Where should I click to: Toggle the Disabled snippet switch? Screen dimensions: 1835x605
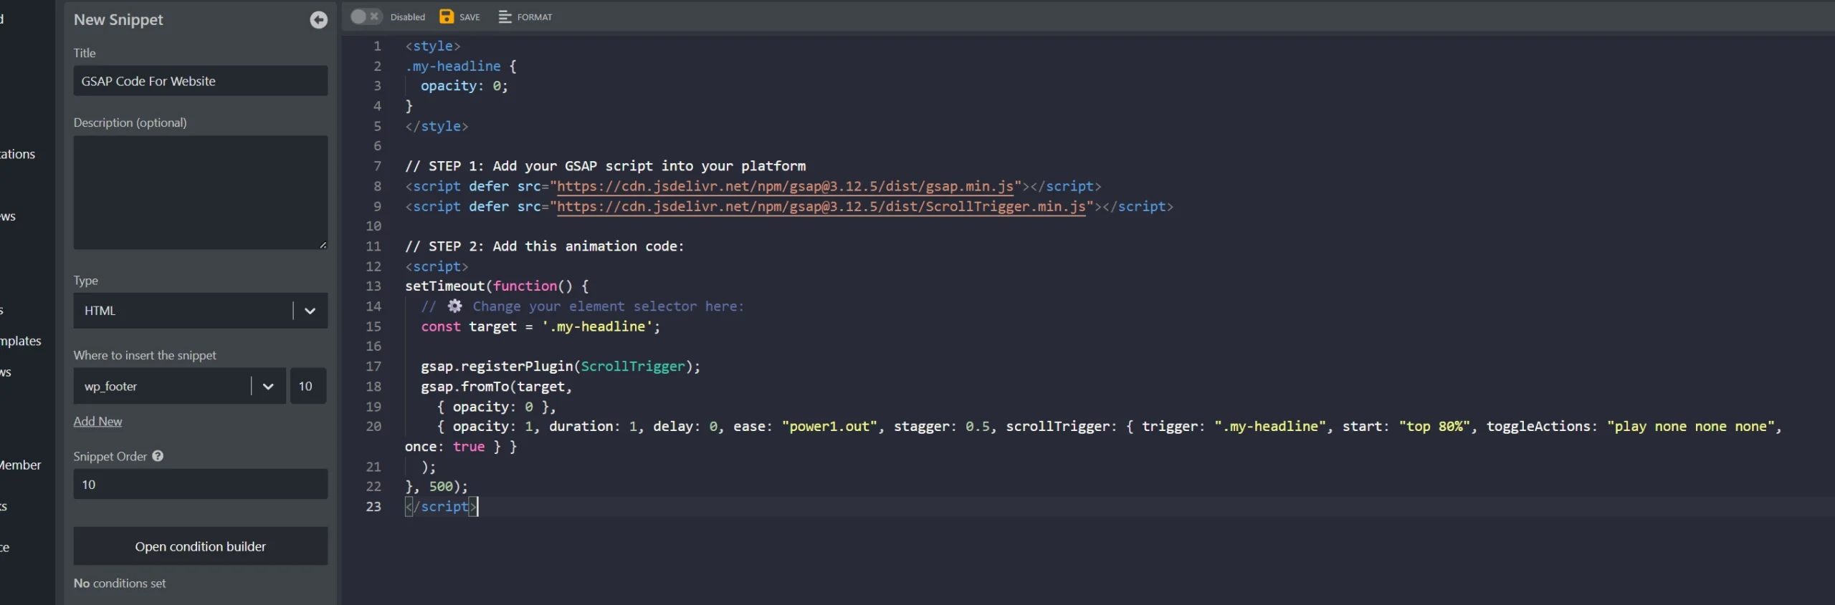366,16
